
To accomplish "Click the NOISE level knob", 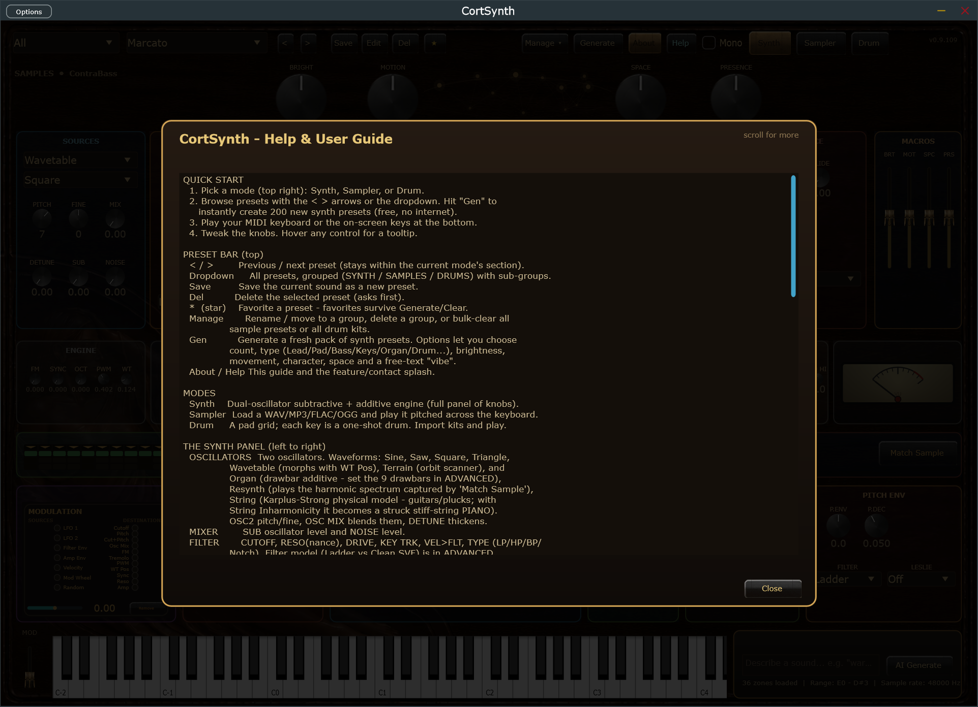I will [115, 277].
